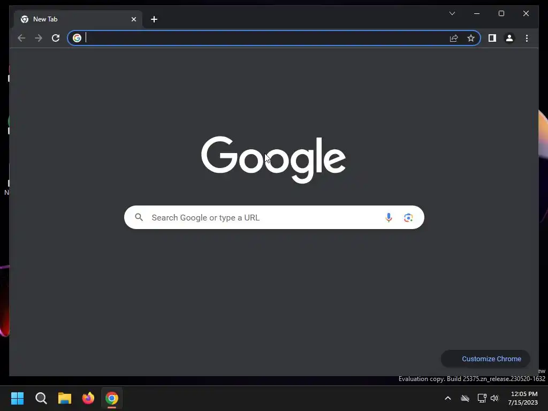The width and height of the screenshot is (548, 411).
Task: Open the volume speaker tray icon
Action: pos(494,398)
